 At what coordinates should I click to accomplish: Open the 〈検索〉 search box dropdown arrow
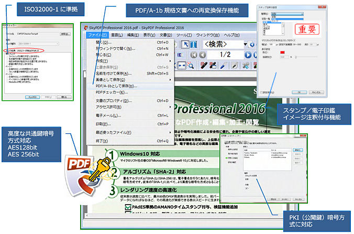click(245, 44)
